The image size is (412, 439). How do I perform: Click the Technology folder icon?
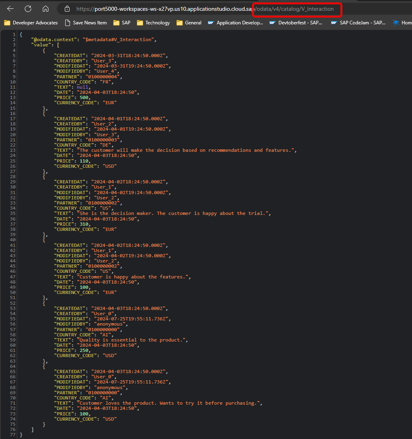click(140, 23)
